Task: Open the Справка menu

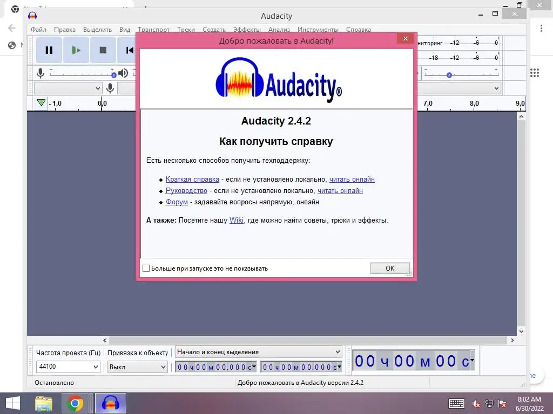Action: (x=359, y=30)
